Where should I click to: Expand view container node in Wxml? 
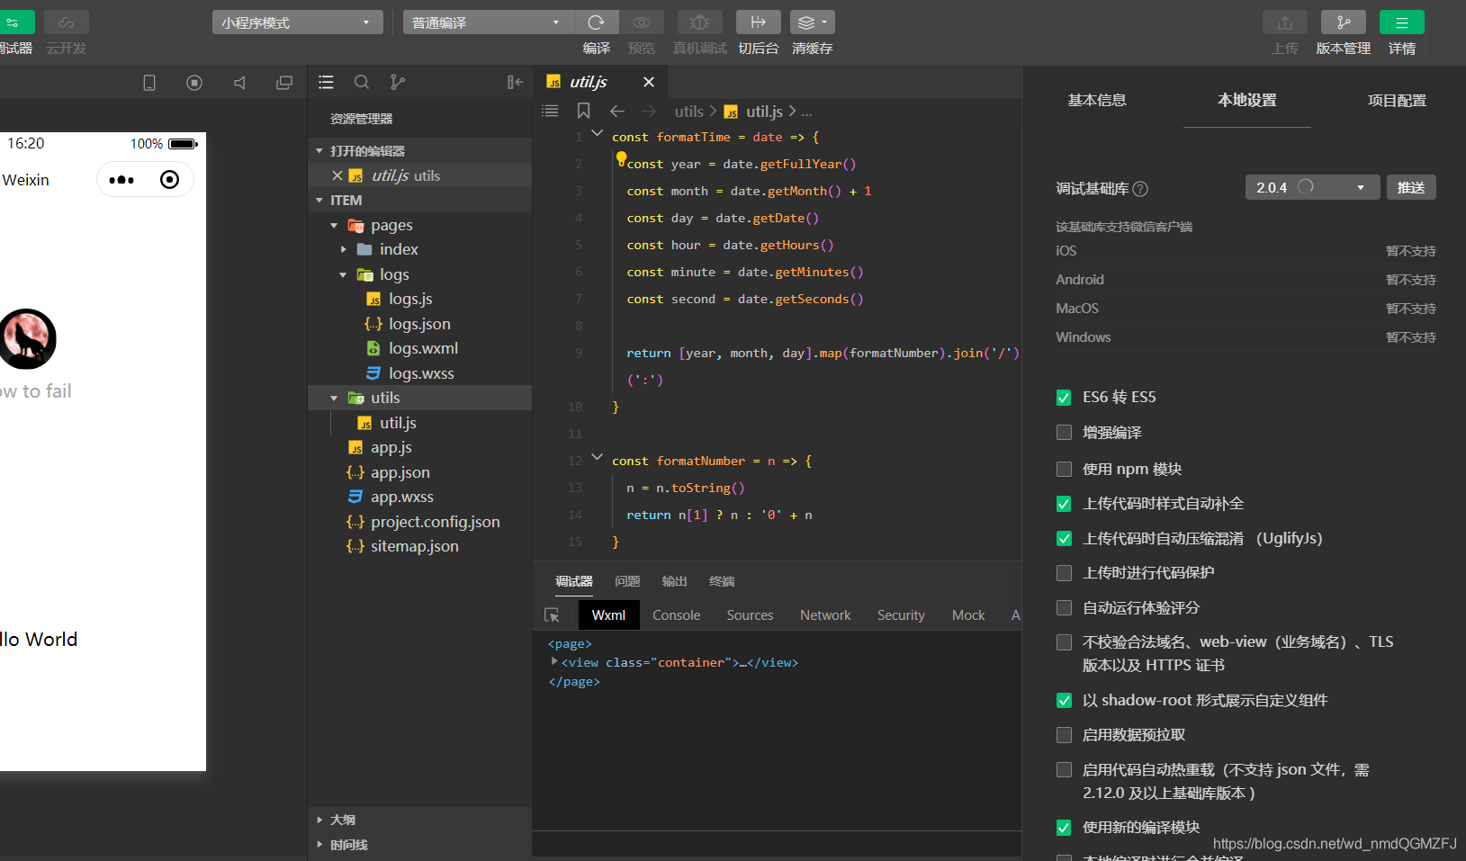coord(553,661)
